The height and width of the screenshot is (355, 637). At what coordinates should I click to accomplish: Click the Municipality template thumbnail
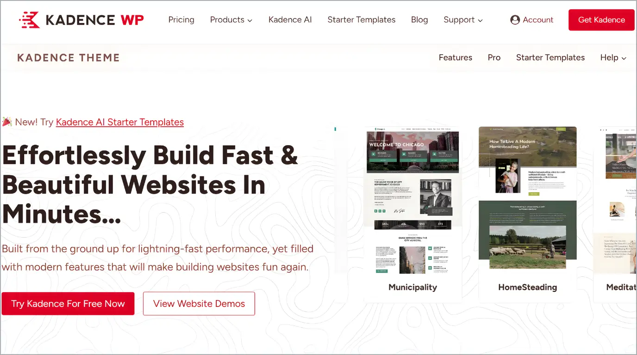[412, 199]
